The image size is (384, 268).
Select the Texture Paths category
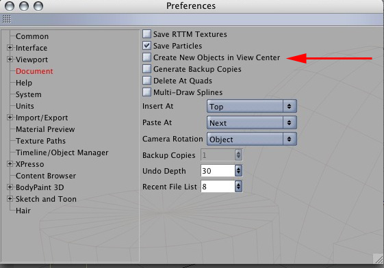[x=40, y=141]
